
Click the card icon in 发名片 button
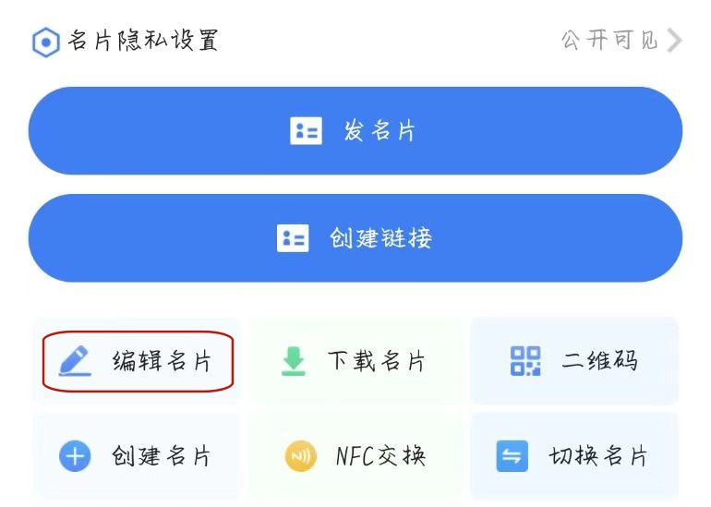coord(306,131)
